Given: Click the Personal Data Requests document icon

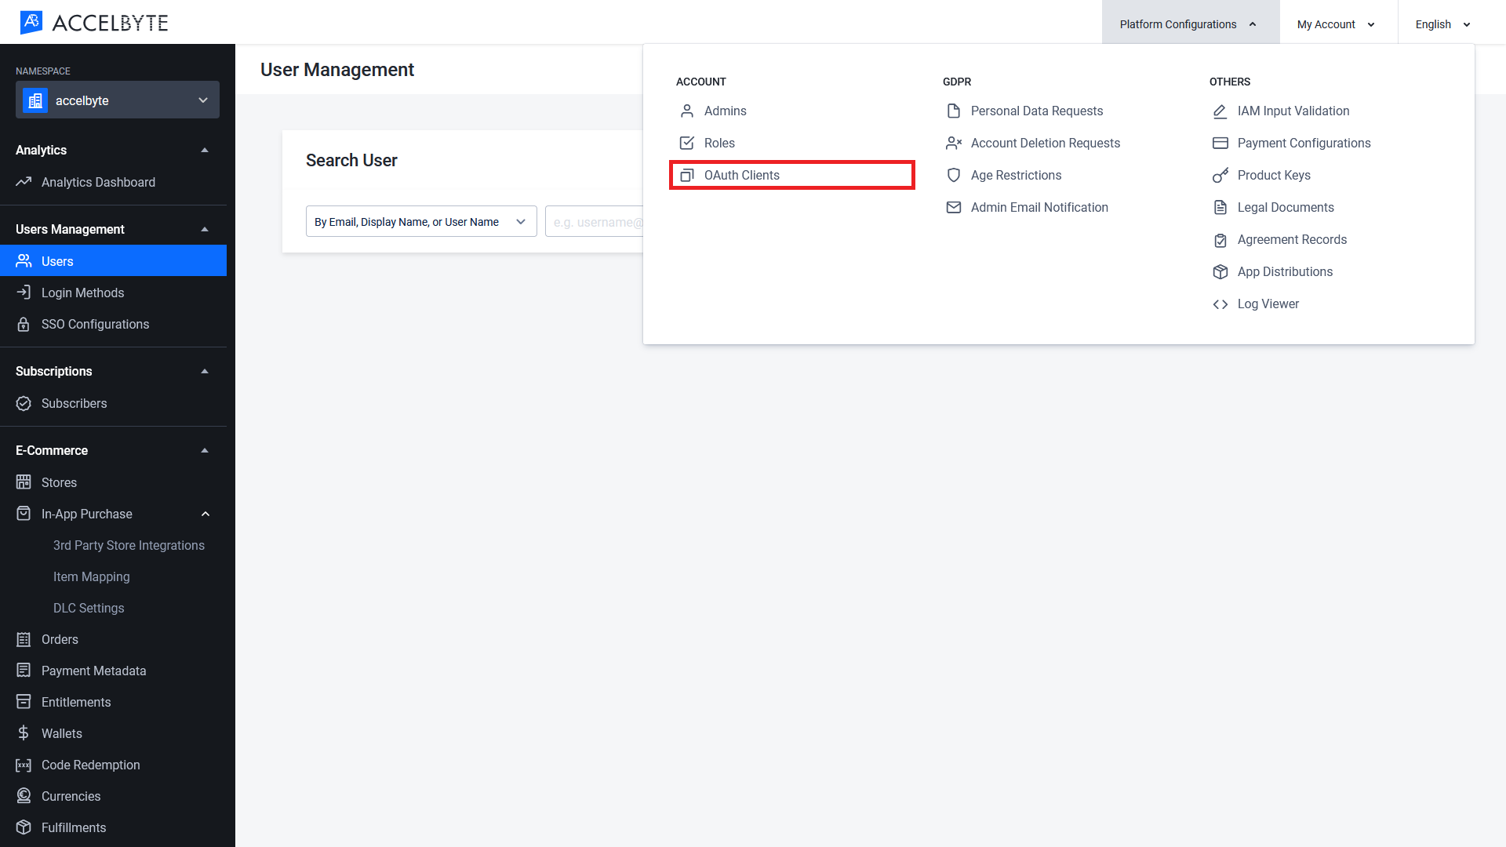Looking at the screenshot, I should pos(953,111).
